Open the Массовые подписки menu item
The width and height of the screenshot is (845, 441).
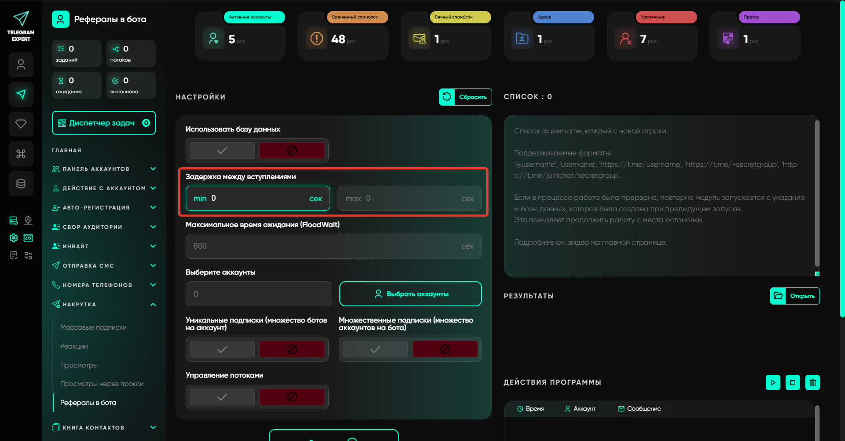93,327
